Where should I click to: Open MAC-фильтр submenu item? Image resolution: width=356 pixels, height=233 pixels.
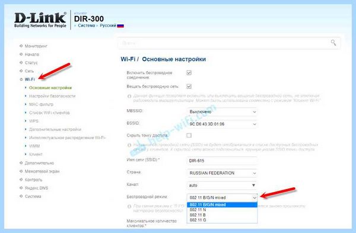coord(41,104)
